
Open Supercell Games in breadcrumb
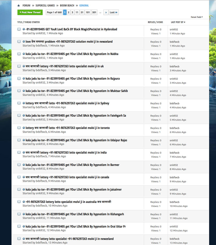coord(45,5)
